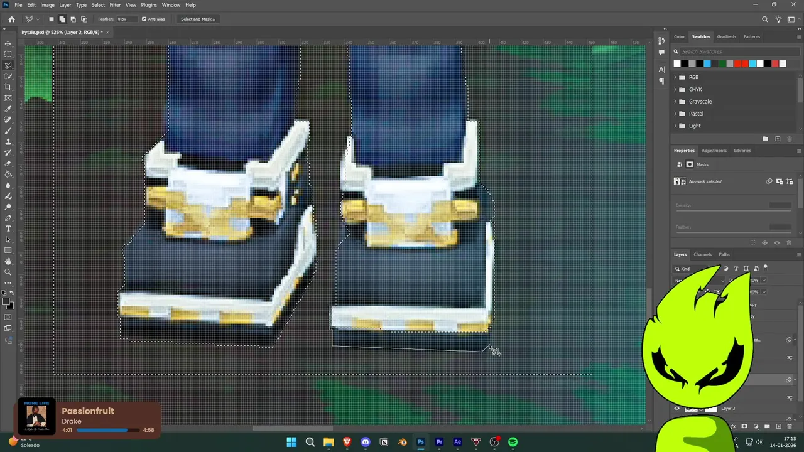Create a new layer in Layers panel
The height and width of the screenshot is (452, 804).
778,426
